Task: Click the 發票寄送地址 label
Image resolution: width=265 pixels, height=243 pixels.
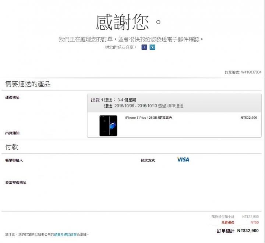Action: (16, 182)
